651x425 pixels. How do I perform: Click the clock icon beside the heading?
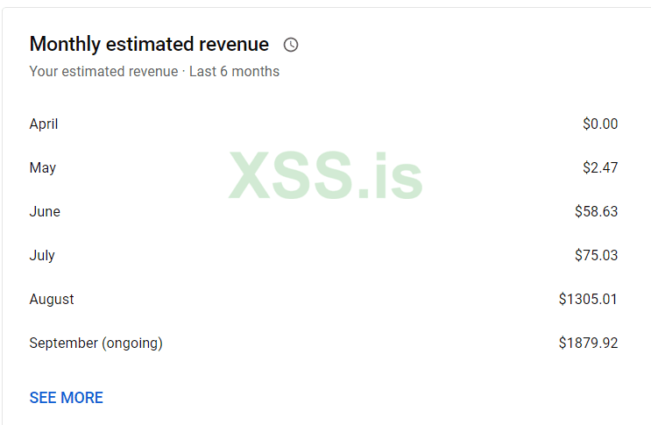point(291,45)
